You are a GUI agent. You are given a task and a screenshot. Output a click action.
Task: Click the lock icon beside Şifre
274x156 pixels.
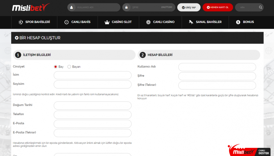(126, 7)
